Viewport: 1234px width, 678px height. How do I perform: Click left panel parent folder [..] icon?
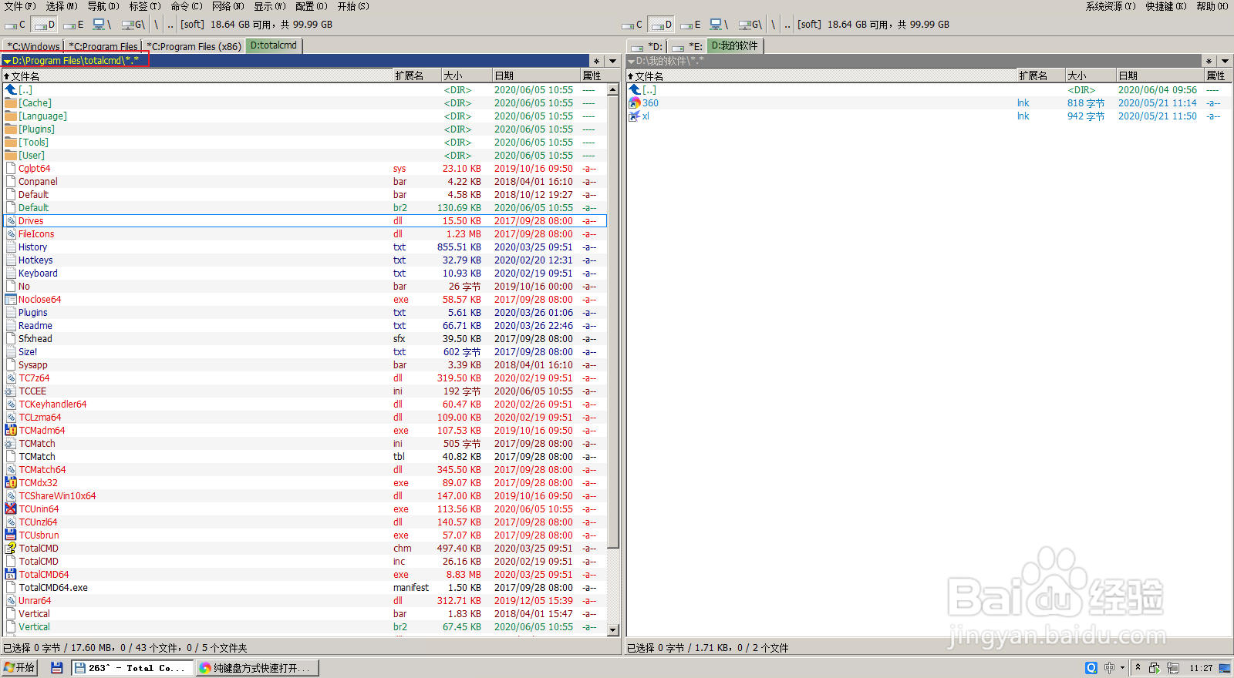[x=11, y=90]
